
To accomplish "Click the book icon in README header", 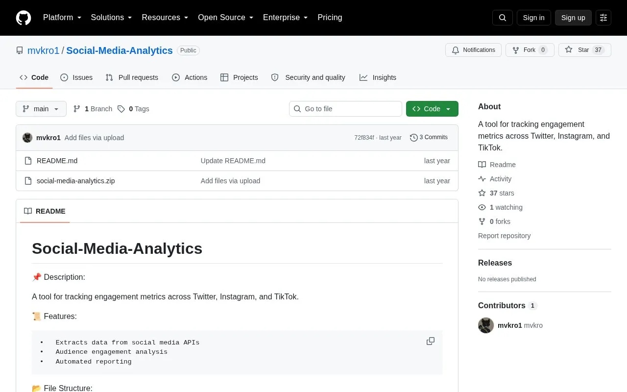I will coord(28,211).
